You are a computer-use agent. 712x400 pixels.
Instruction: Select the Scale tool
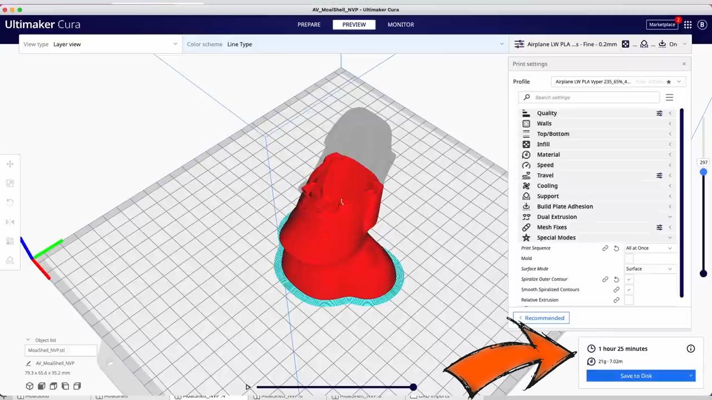(9, 183)
